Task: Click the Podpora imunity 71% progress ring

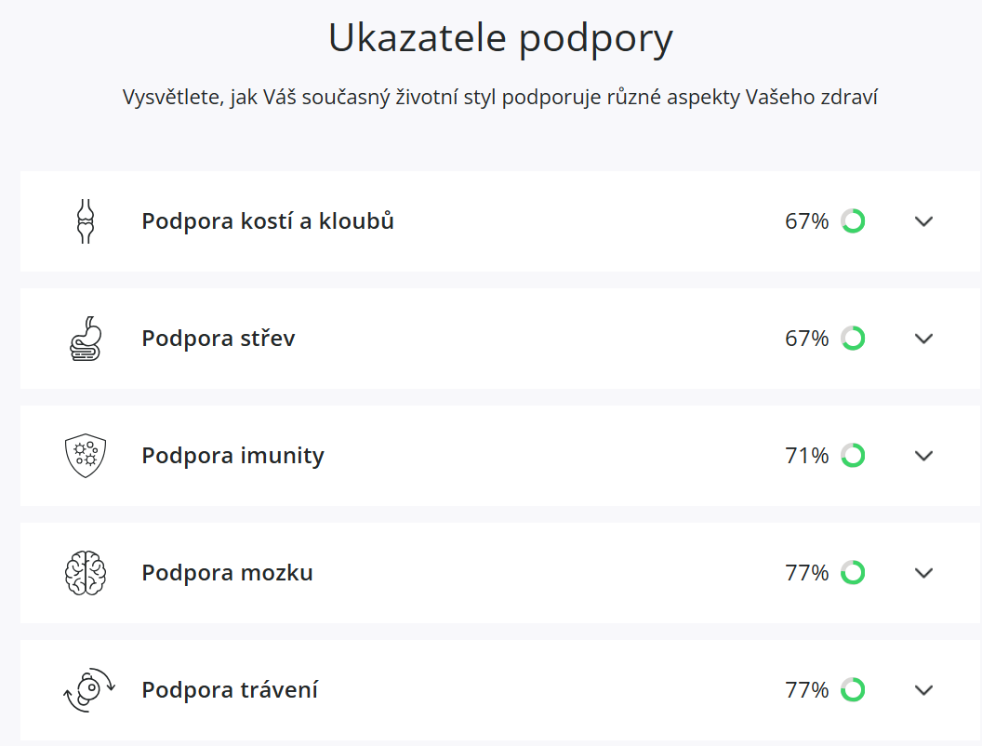Action: [x=853, y=456]
